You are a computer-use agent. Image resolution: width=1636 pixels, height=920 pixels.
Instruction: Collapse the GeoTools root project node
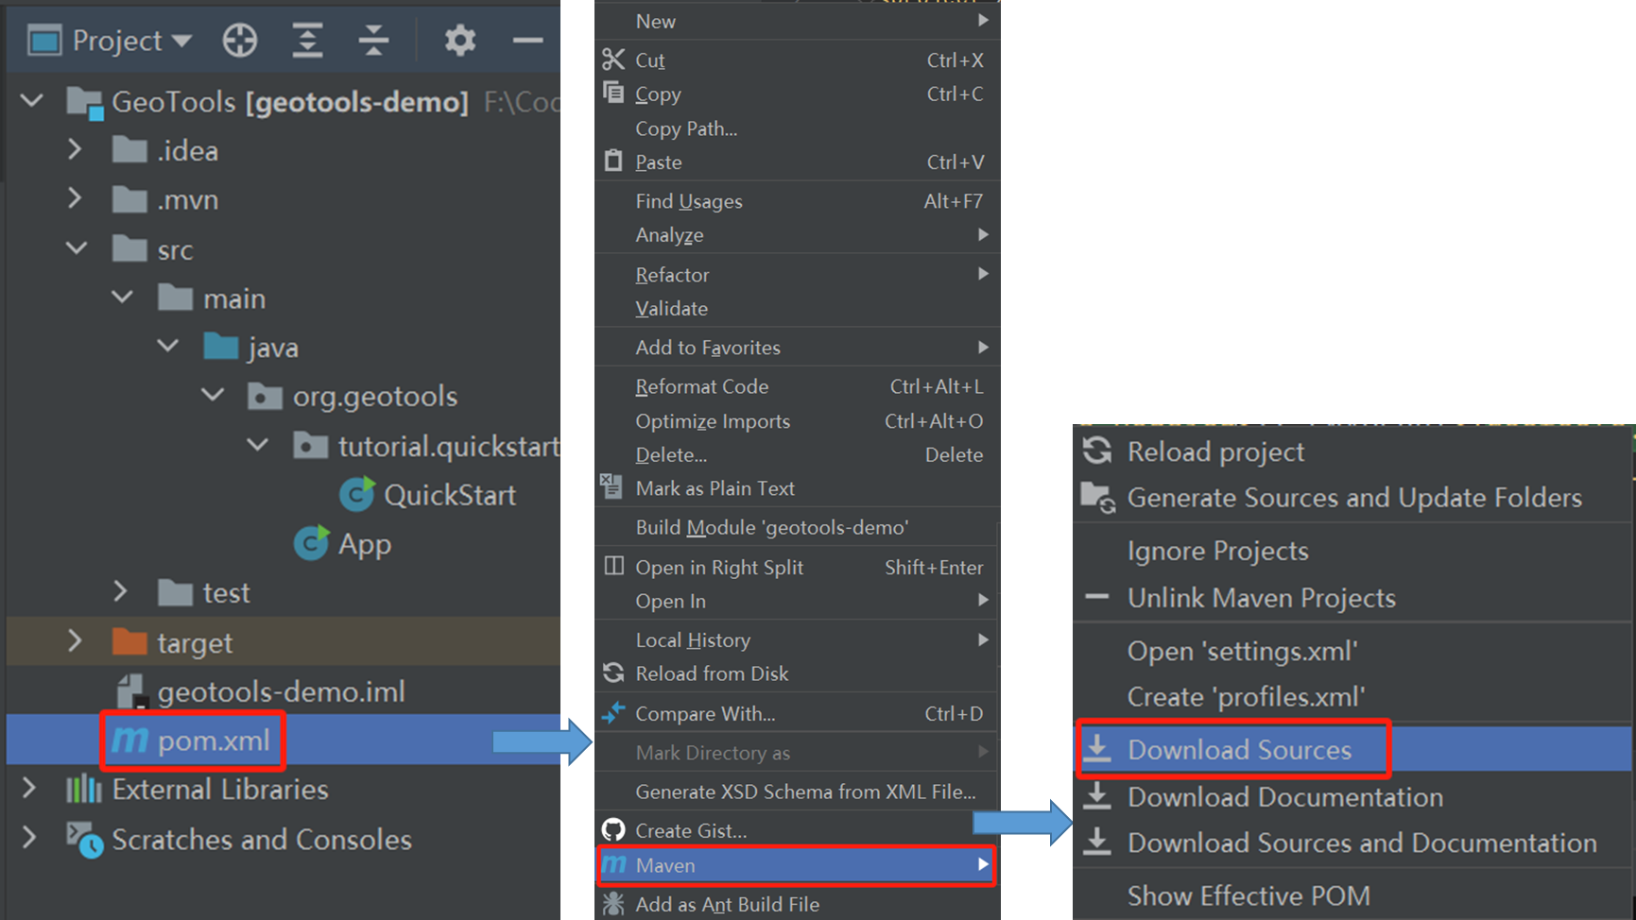pyautogui.click(x=32, y=100)
